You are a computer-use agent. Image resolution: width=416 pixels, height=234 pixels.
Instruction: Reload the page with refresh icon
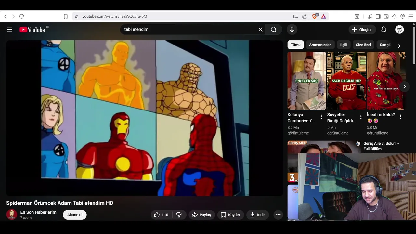click(22, 16)
